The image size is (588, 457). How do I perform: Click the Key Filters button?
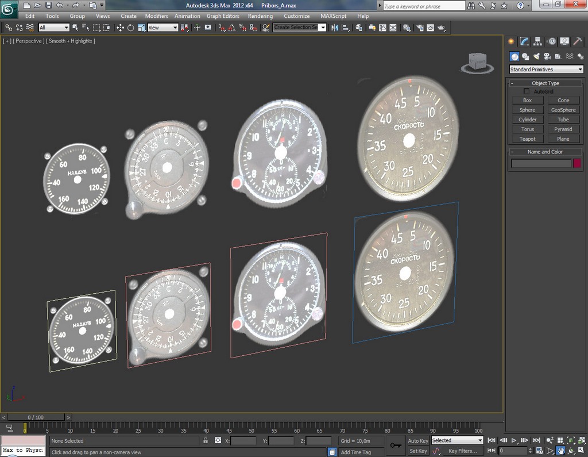(462, 451)
